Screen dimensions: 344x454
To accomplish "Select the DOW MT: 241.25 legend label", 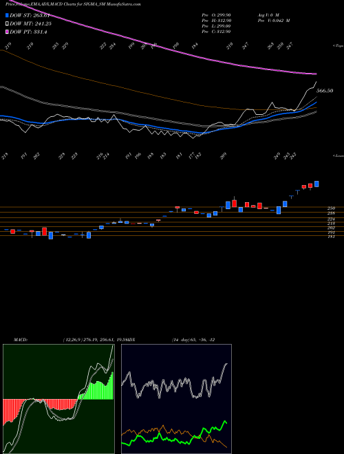I will coord(31,24).
